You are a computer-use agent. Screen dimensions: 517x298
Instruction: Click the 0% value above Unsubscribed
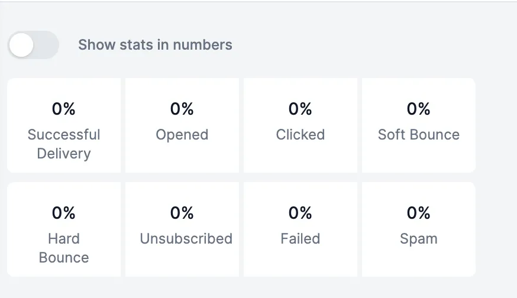(182, 213)
